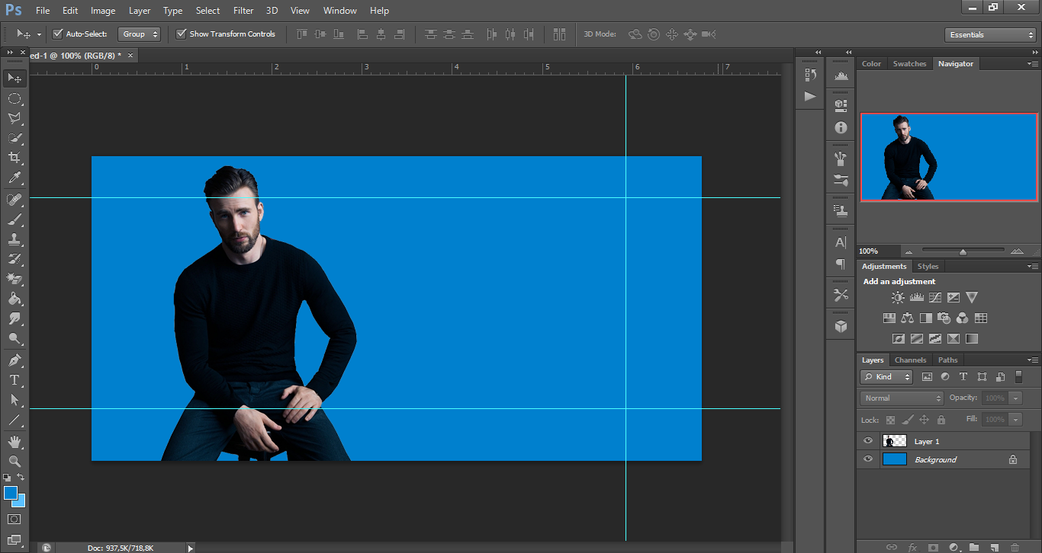Select the Horizontal Type tool
This screenshot has height=553, width=1042.
pos(14,379)
